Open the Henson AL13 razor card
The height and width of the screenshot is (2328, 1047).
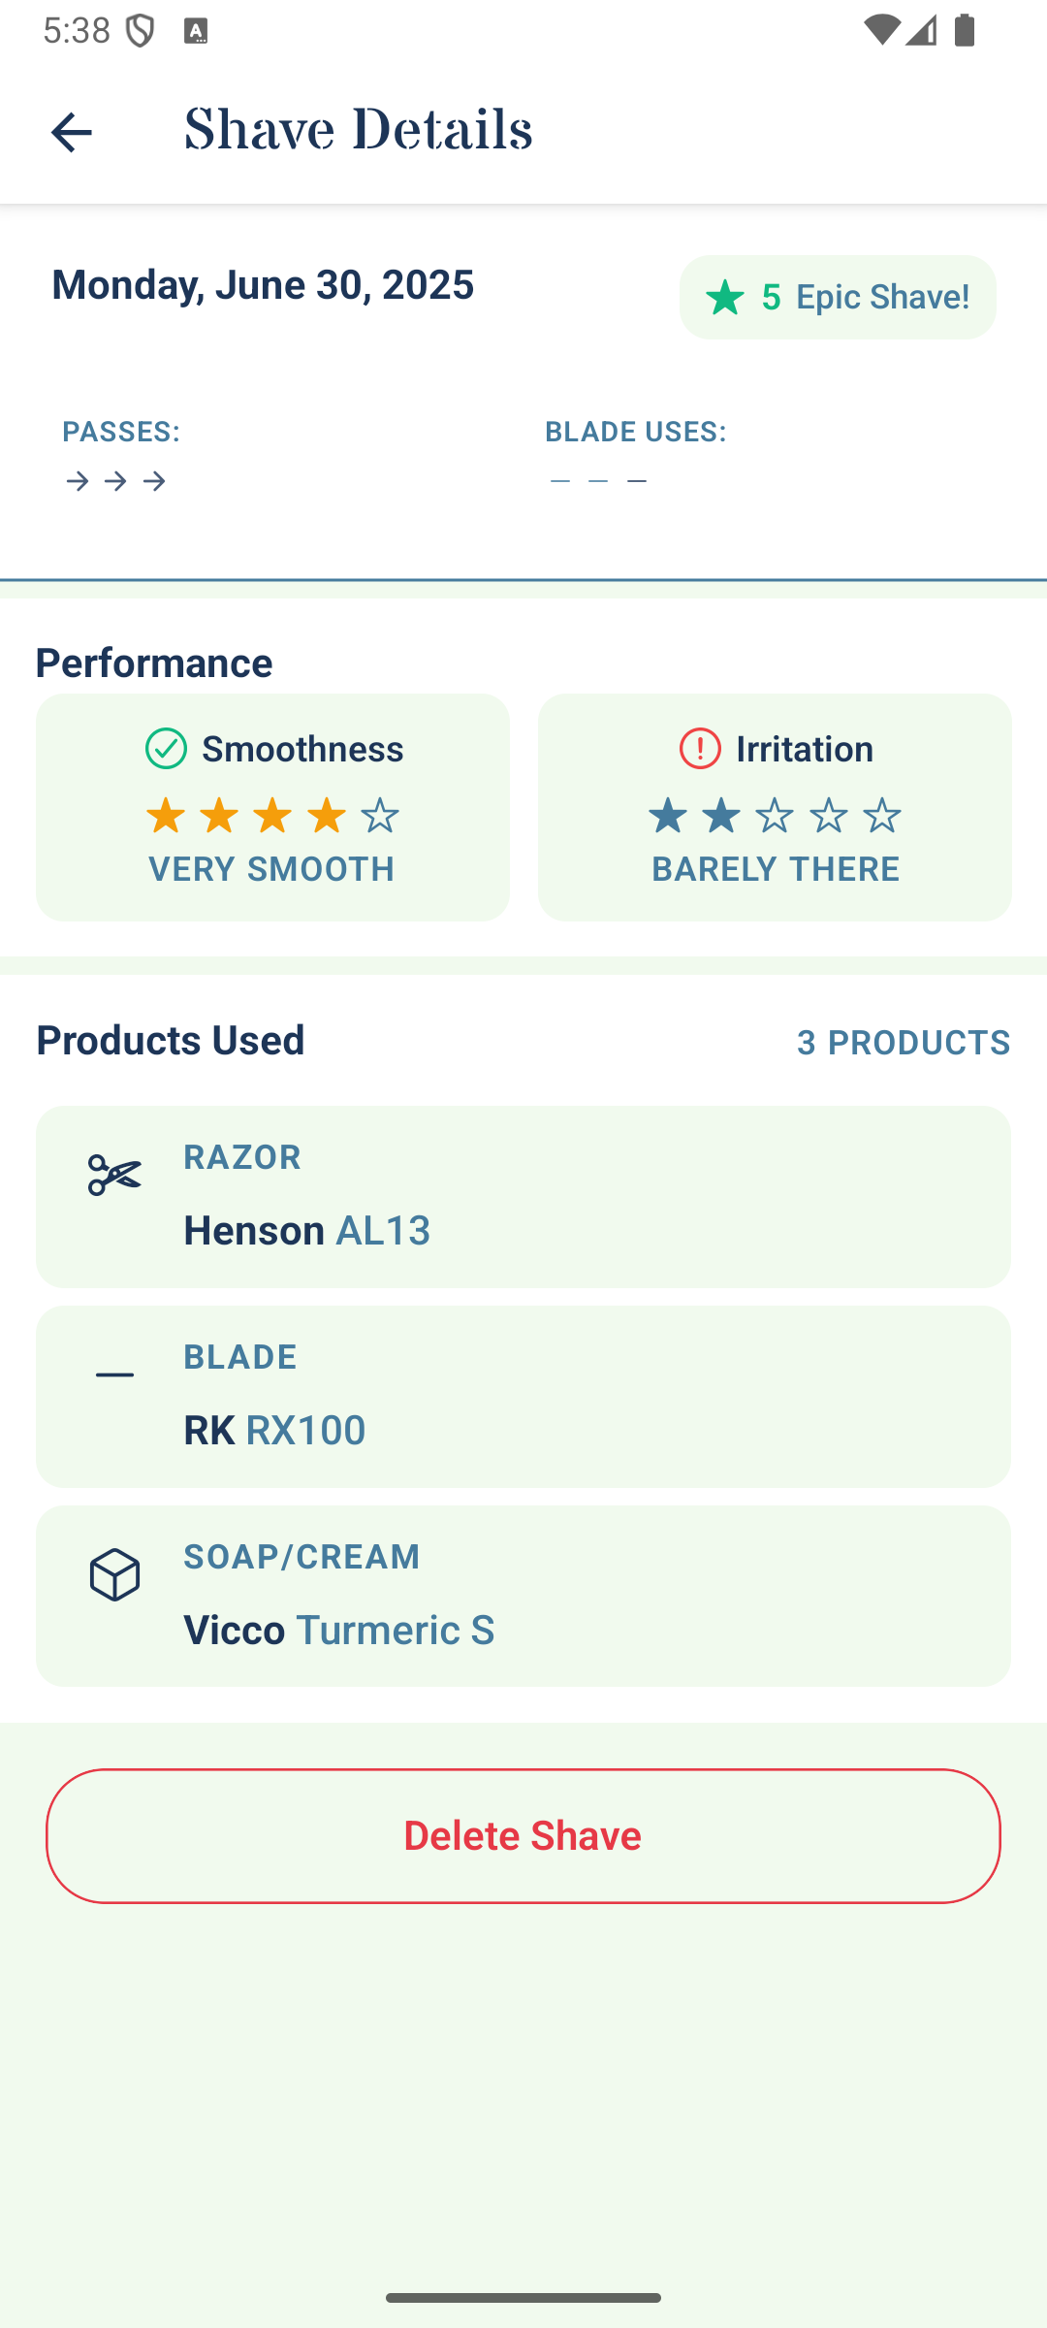(523, 1197)
